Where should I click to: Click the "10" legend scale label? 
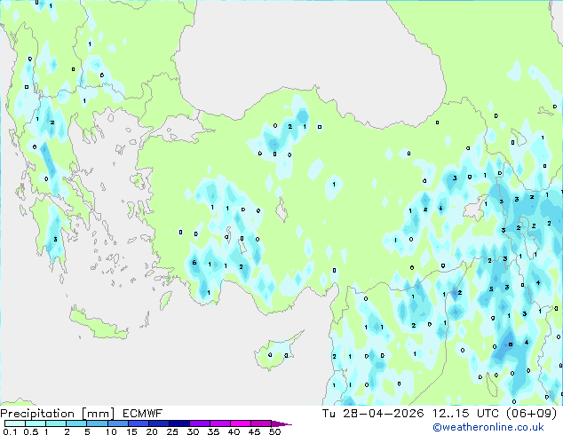tap(111, 431)
